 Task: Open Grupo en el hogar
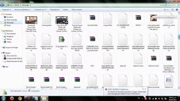pyautogui.click(x=12, y=47)
